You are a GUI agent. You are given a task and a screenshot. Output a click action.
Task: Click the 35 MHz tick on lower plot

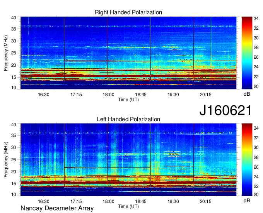(x=14, y=135)
